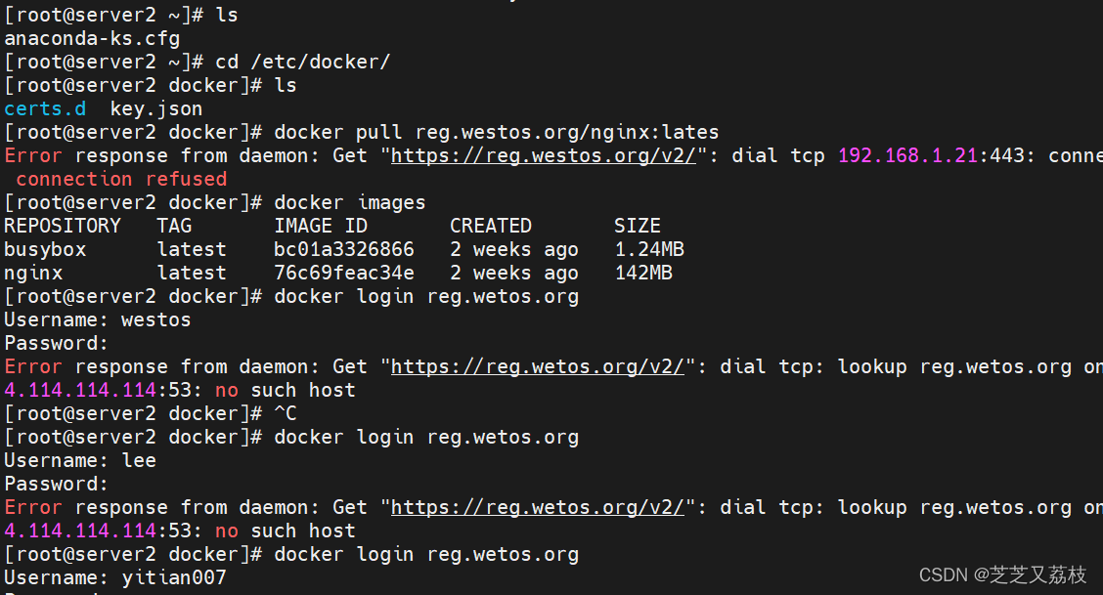Image resolution: width=1103 pixels, height=595 pixels.
Task: Click the IMAGE ID column header
Action: pyautogui.click(x=321, y=226)
